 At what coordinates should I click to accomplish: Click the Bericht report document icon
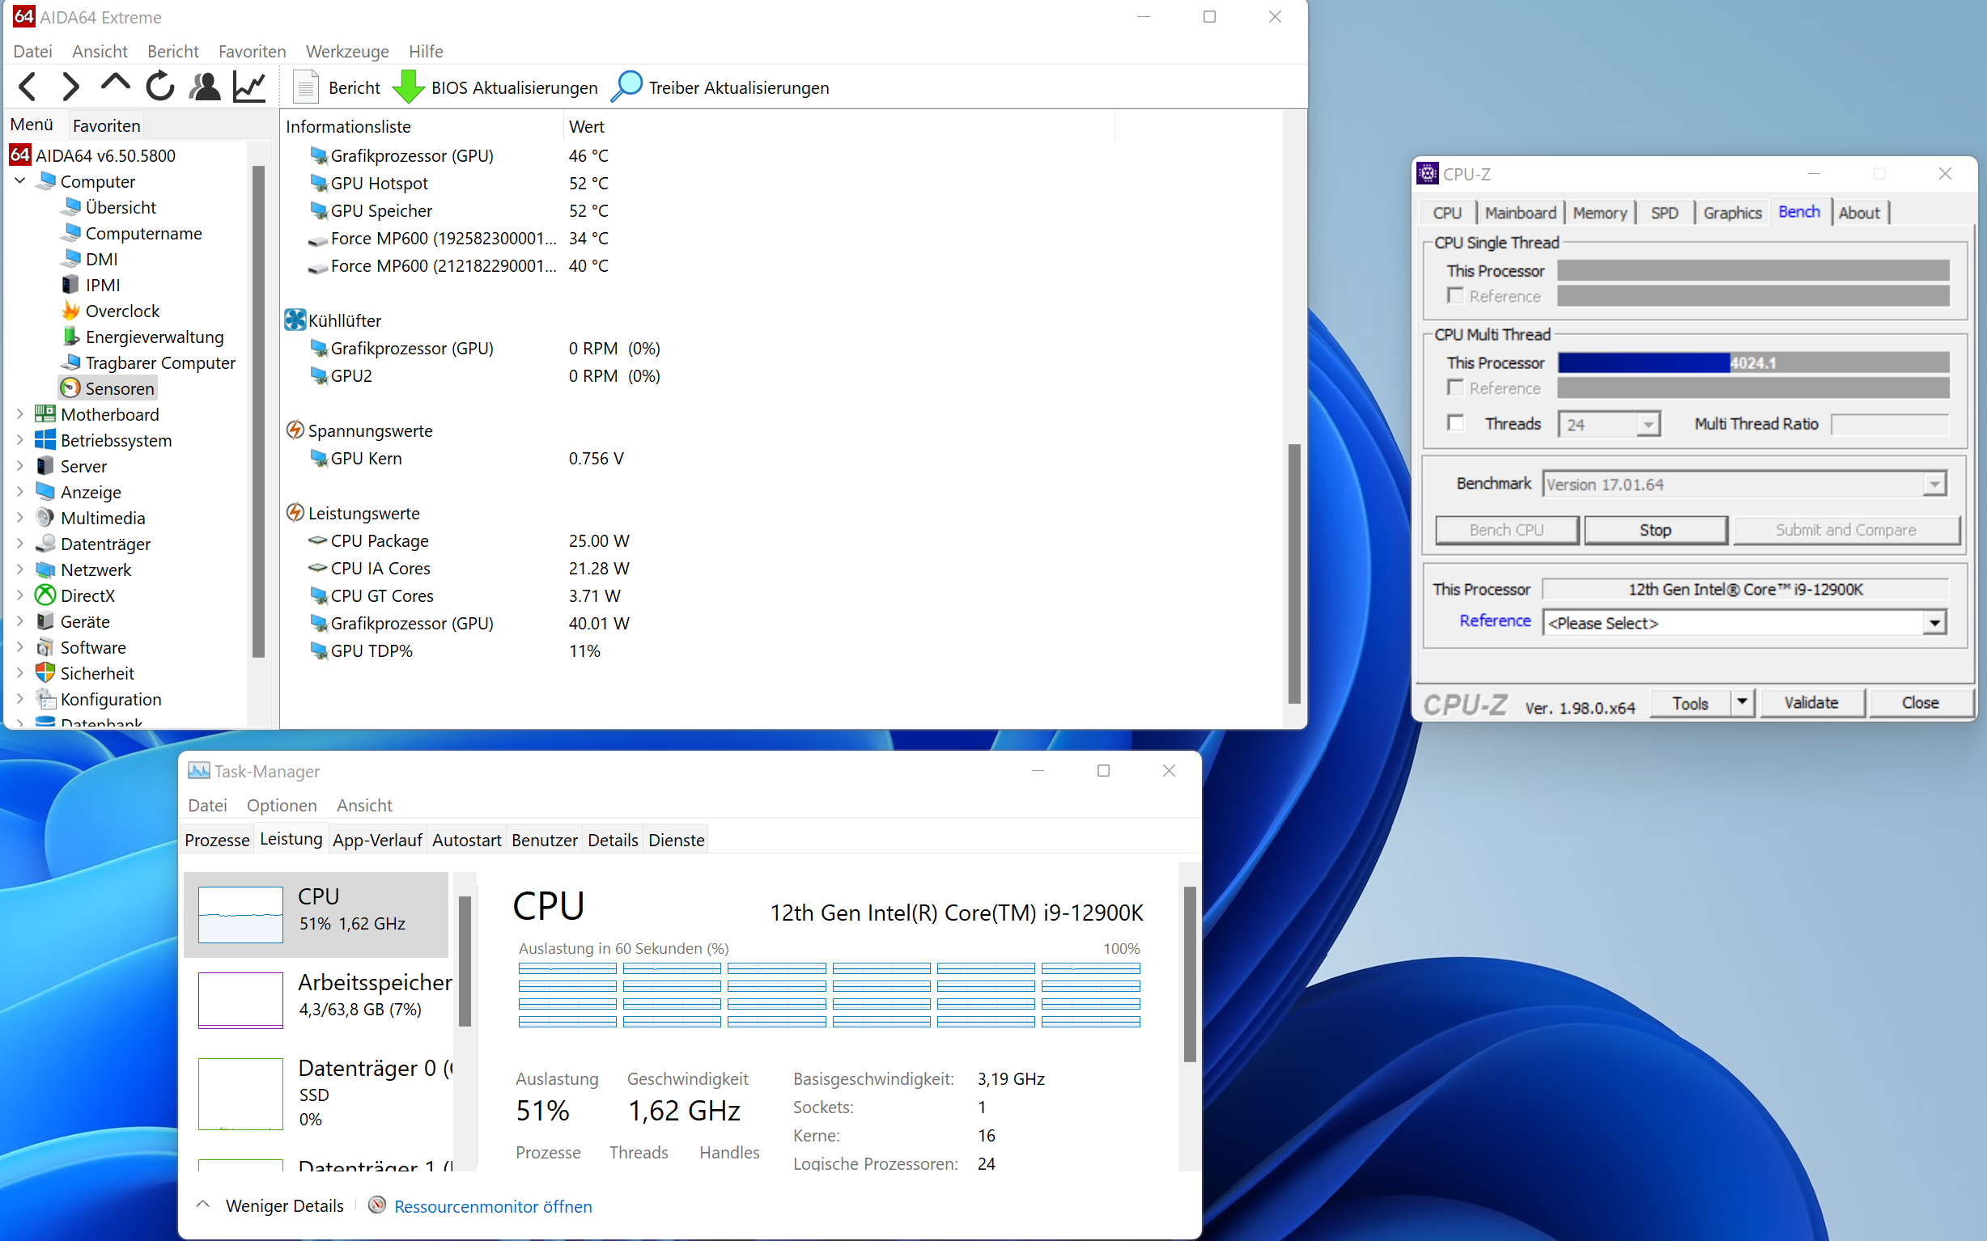[305, 87]
